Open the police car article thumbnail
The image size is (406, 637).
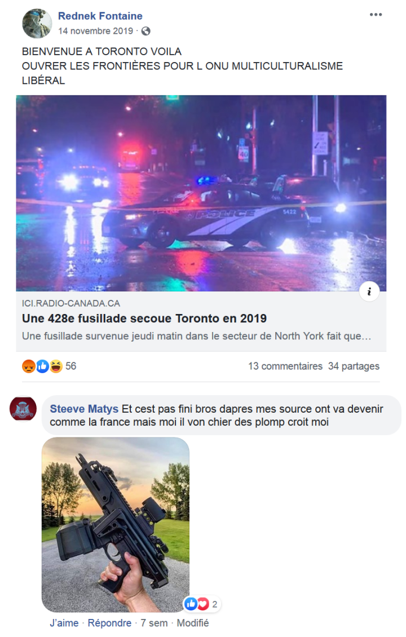[201, 193]
